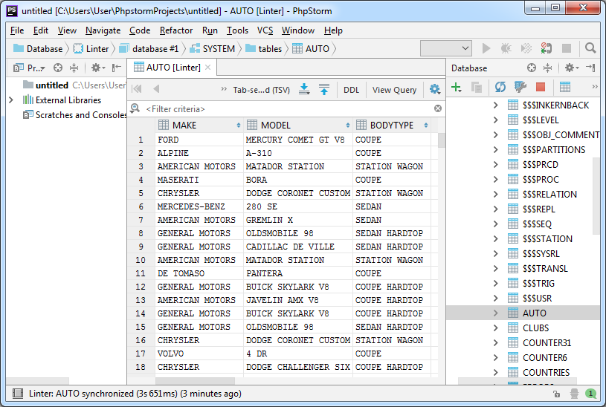606x407 pixels.
Task: Click the Dump Data download arrow icon
Action: coord(304,89)
